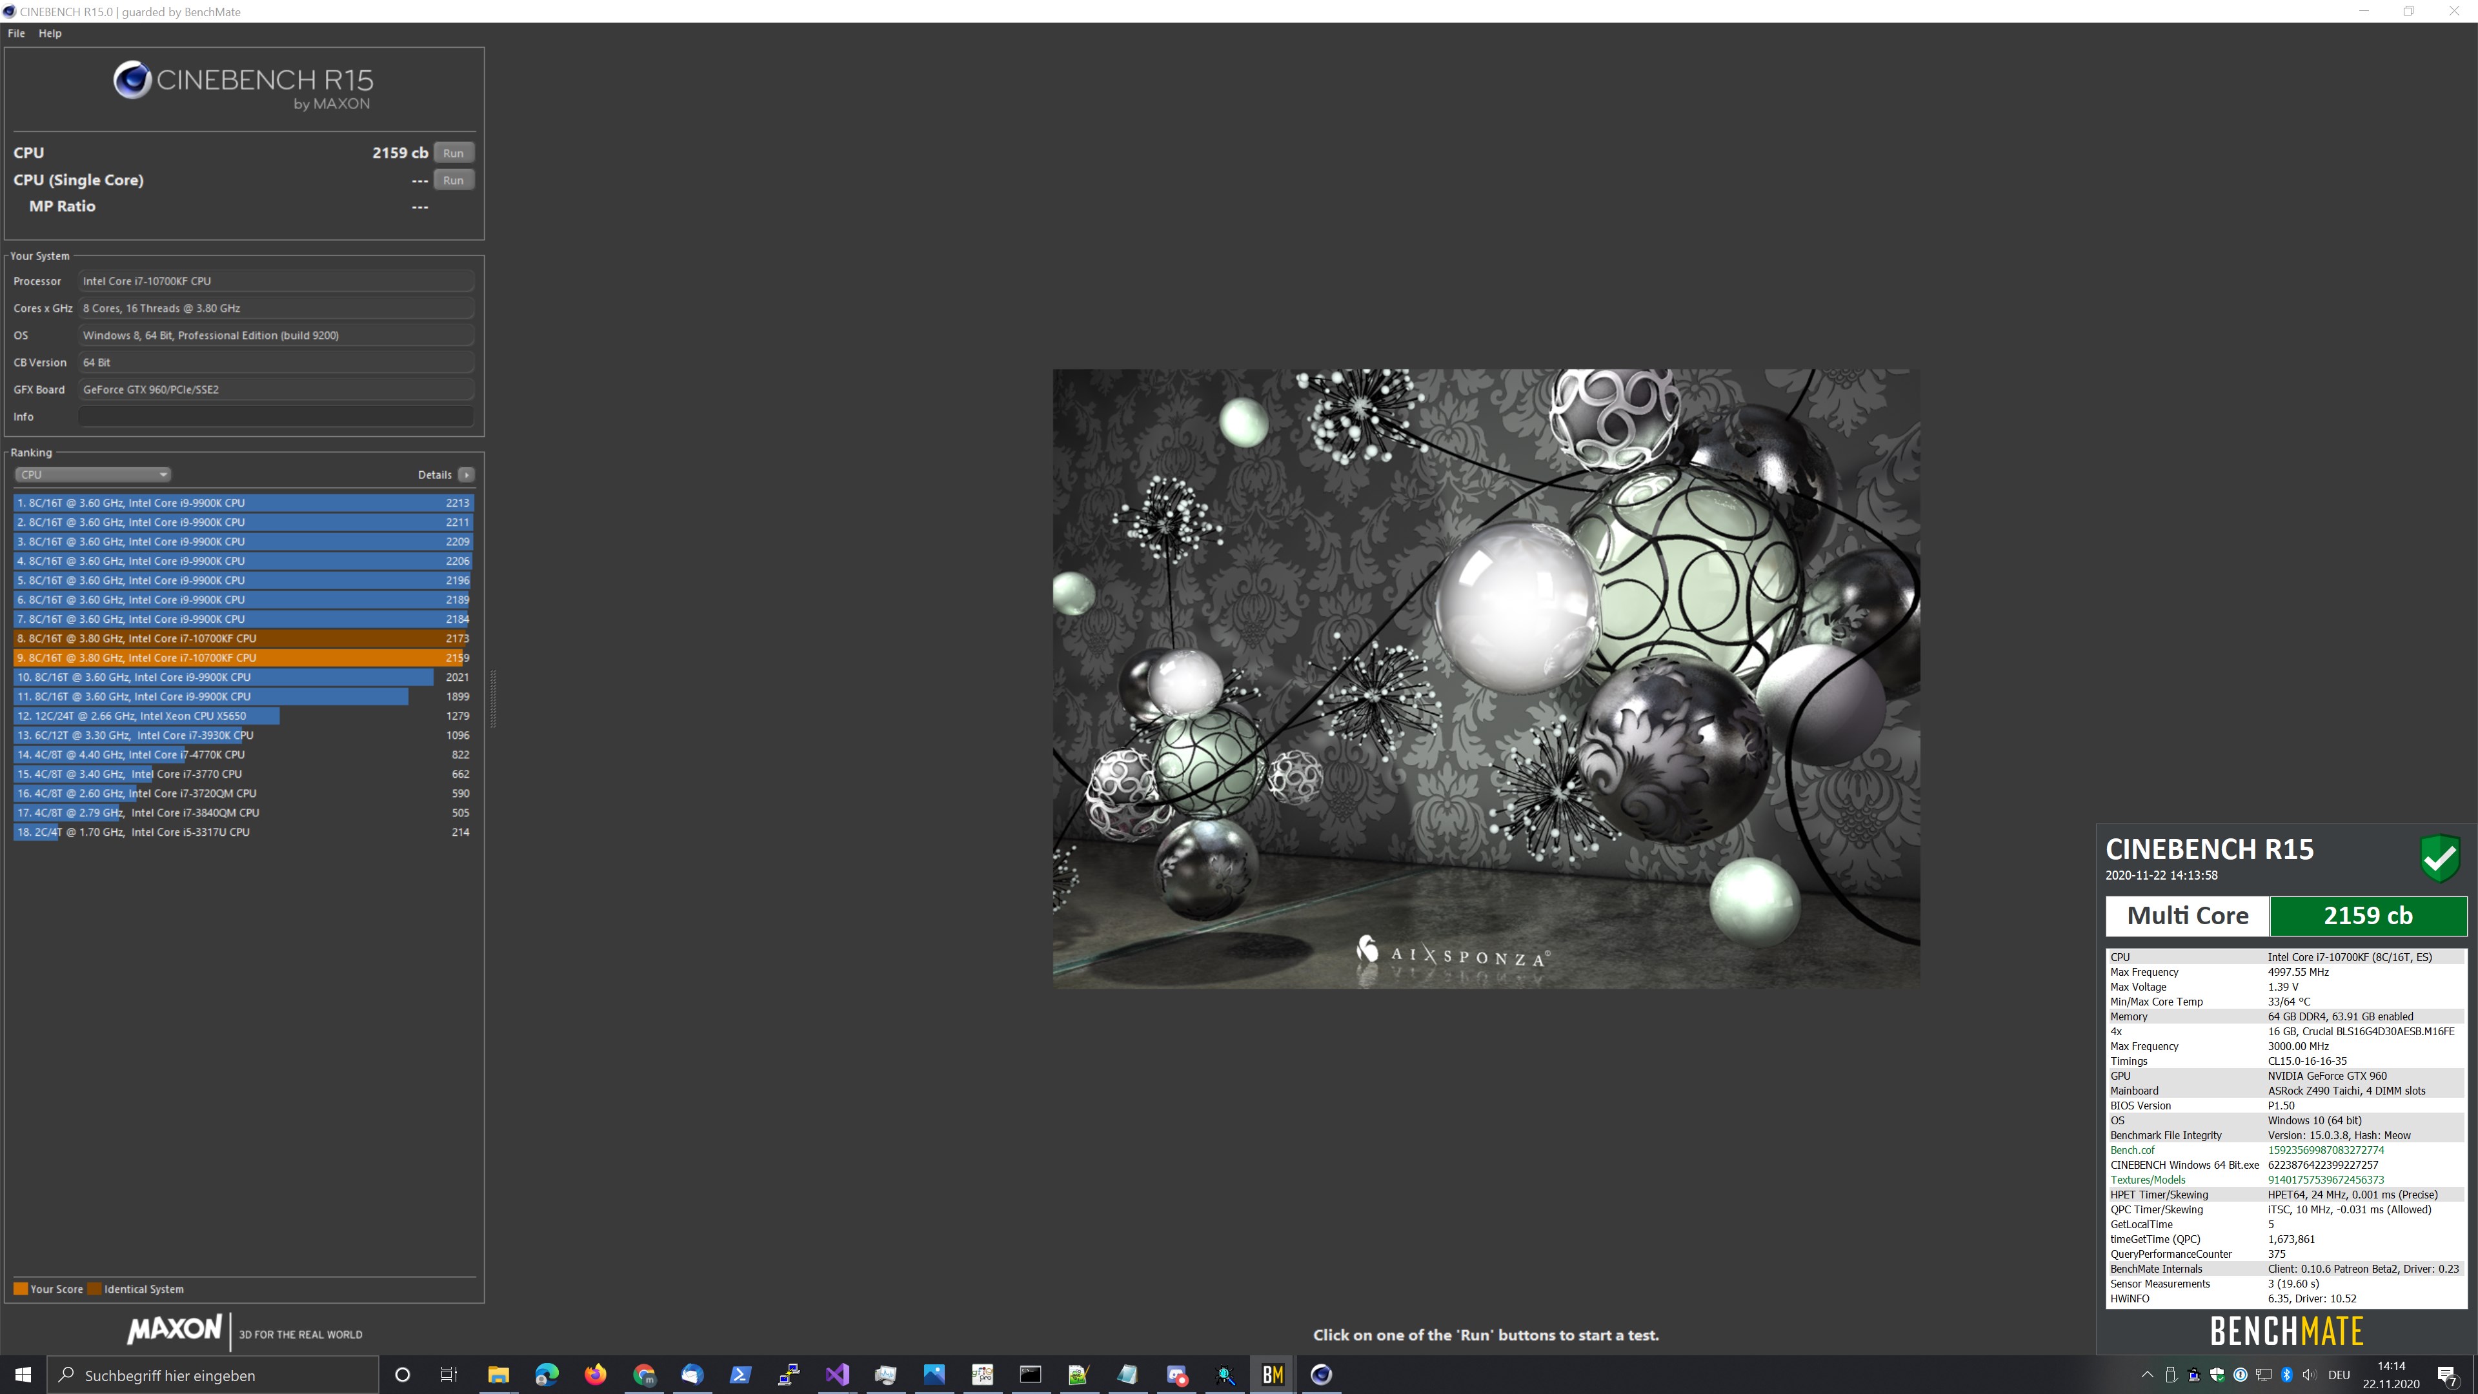Select the Core i7-4770K ranking row
Image resolution: width=2478 pixels, height=1394 pixels.
[243, 754]
